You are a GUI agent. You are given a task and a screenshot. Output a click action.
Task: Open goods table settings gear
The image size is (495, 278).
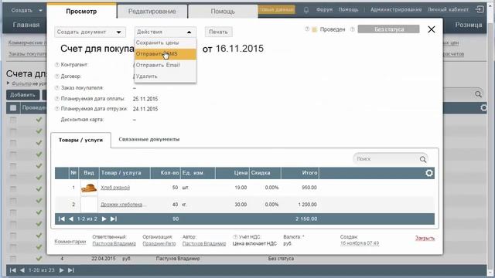(428, 173)
